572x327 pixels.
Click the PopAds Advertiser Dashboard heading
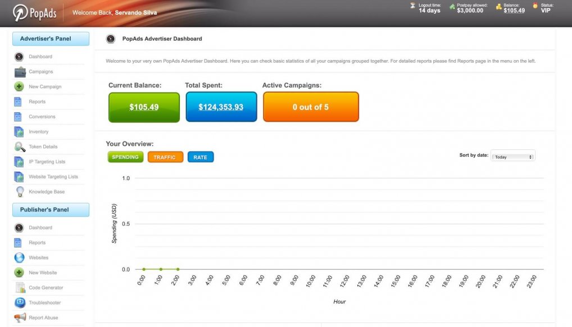162,39
